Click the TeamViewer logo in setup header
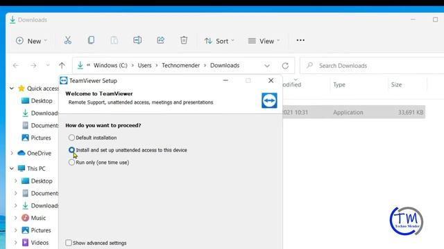This screenshot has height=249, width=444. coord(269,100)
